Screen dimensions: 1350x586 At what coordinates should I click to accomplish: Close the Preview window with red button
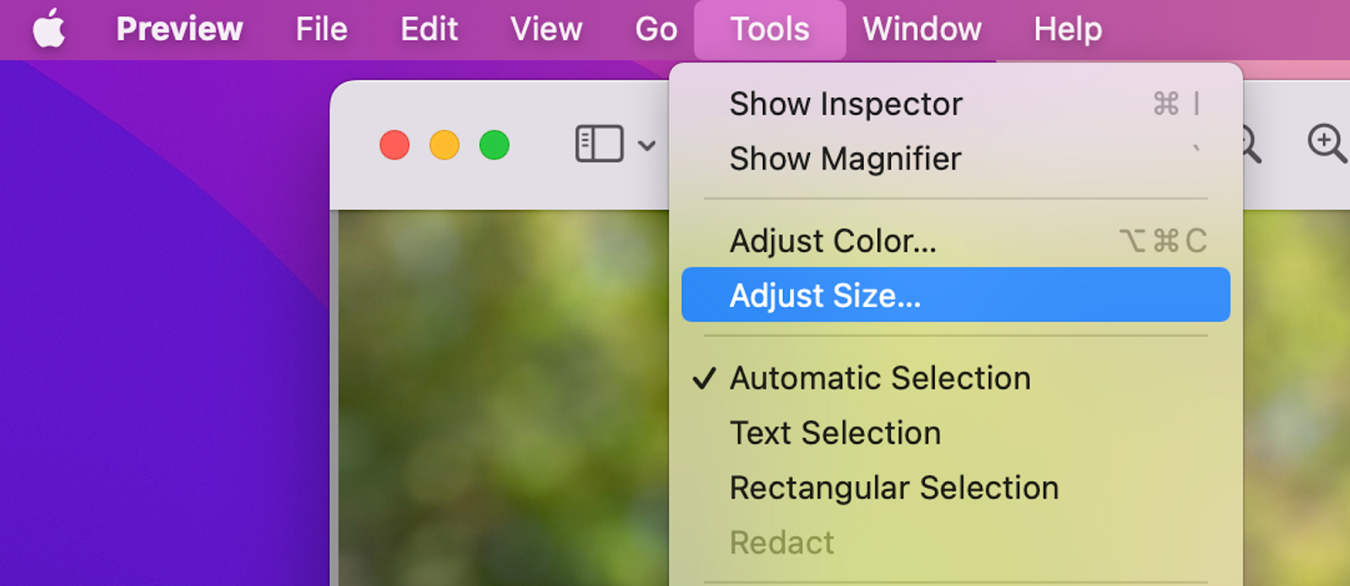(x=394, y=145)
